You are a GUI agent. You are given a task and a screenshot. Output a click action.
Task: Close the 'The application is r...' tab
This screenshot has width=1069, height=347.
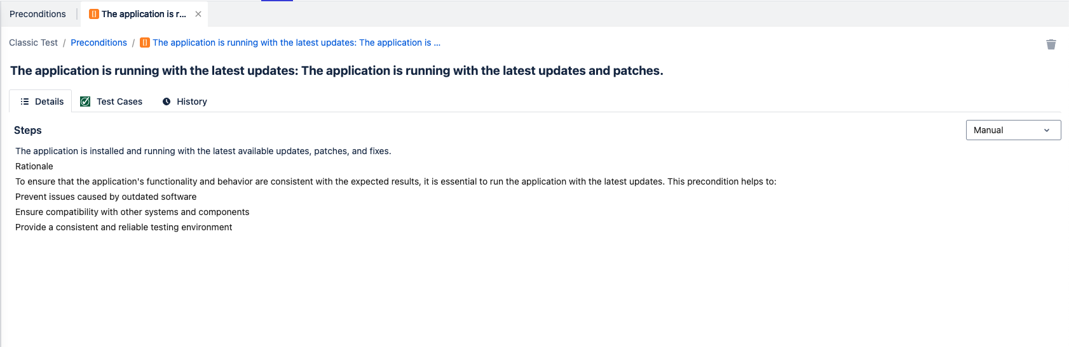click(x=198, y=14)
